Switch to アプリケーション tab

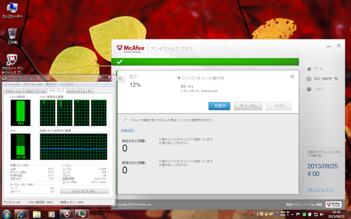point(14,91)
